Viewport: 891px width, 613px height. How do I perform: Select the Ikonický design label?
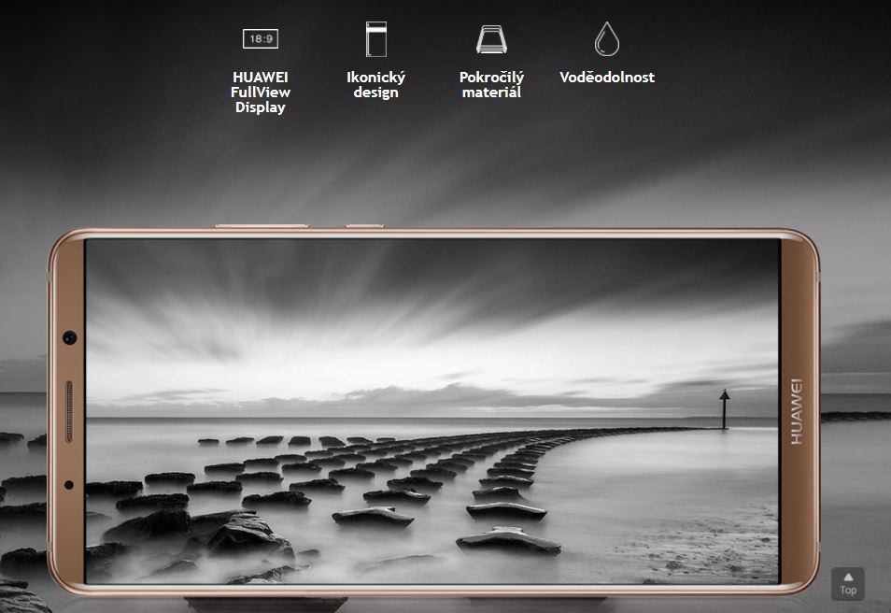tap(376, 85)
